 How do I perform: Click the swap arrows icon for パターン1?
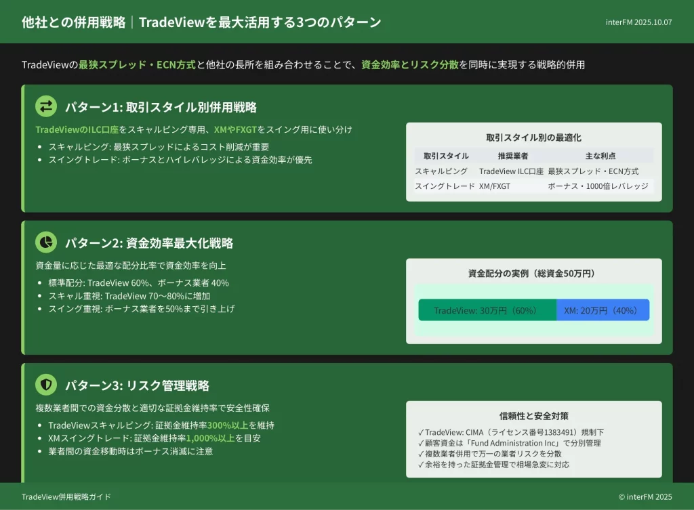(x=46, y=106)
